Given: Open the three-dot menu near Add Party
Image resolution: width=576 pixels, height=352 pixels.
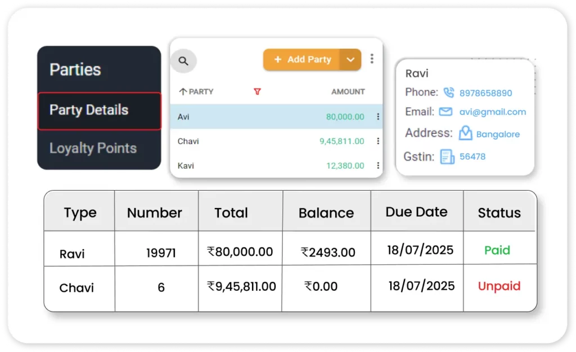Looking at the screenshot, I should pyautogui.click(x=372, y=58).
